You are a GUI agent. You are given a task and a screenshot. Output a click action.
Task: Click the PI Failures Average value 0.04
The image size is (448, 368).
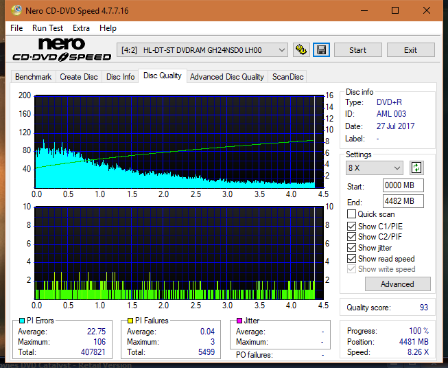click(207, 332)
